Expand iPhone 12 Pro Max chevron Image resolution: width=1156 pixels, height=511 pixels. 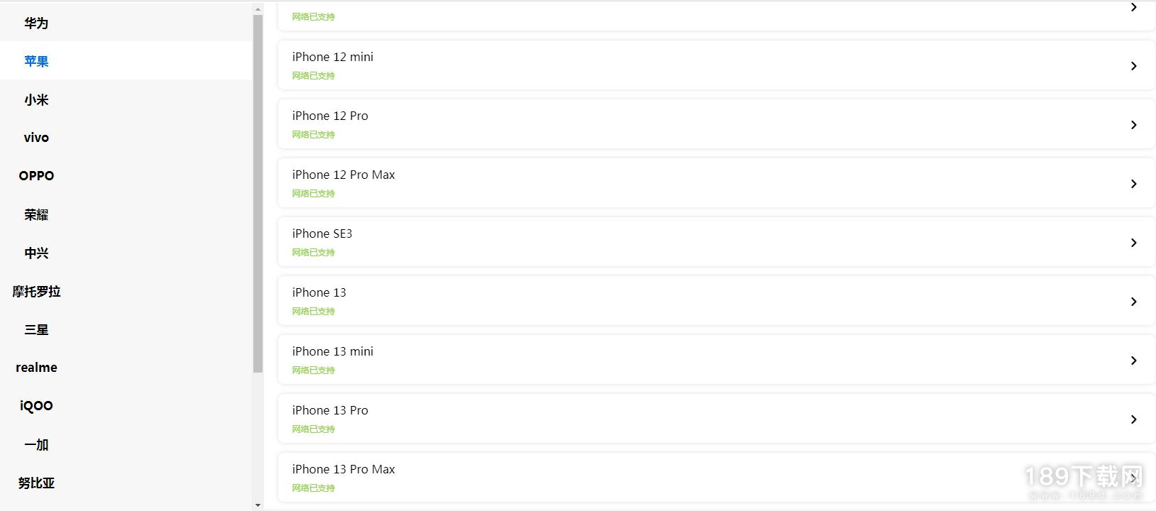[1133, 184]
